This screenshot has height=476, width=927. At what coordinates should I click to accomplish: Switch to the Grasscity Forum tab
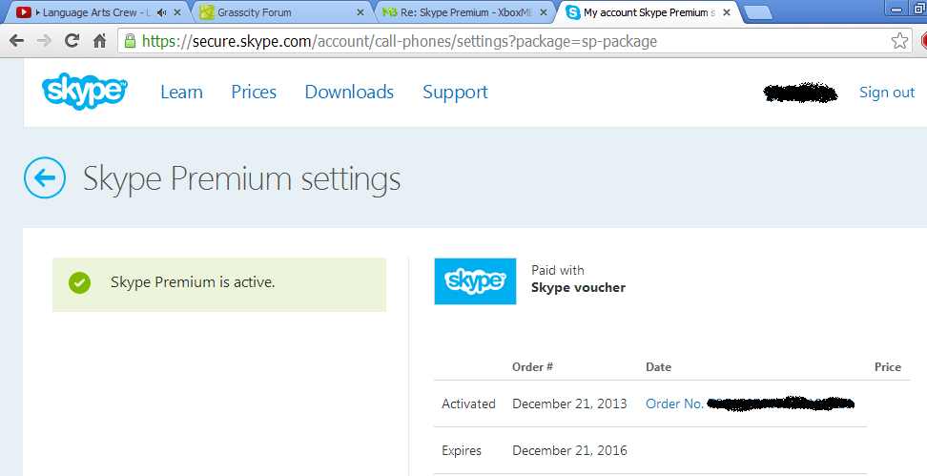[x=267, y=13]
